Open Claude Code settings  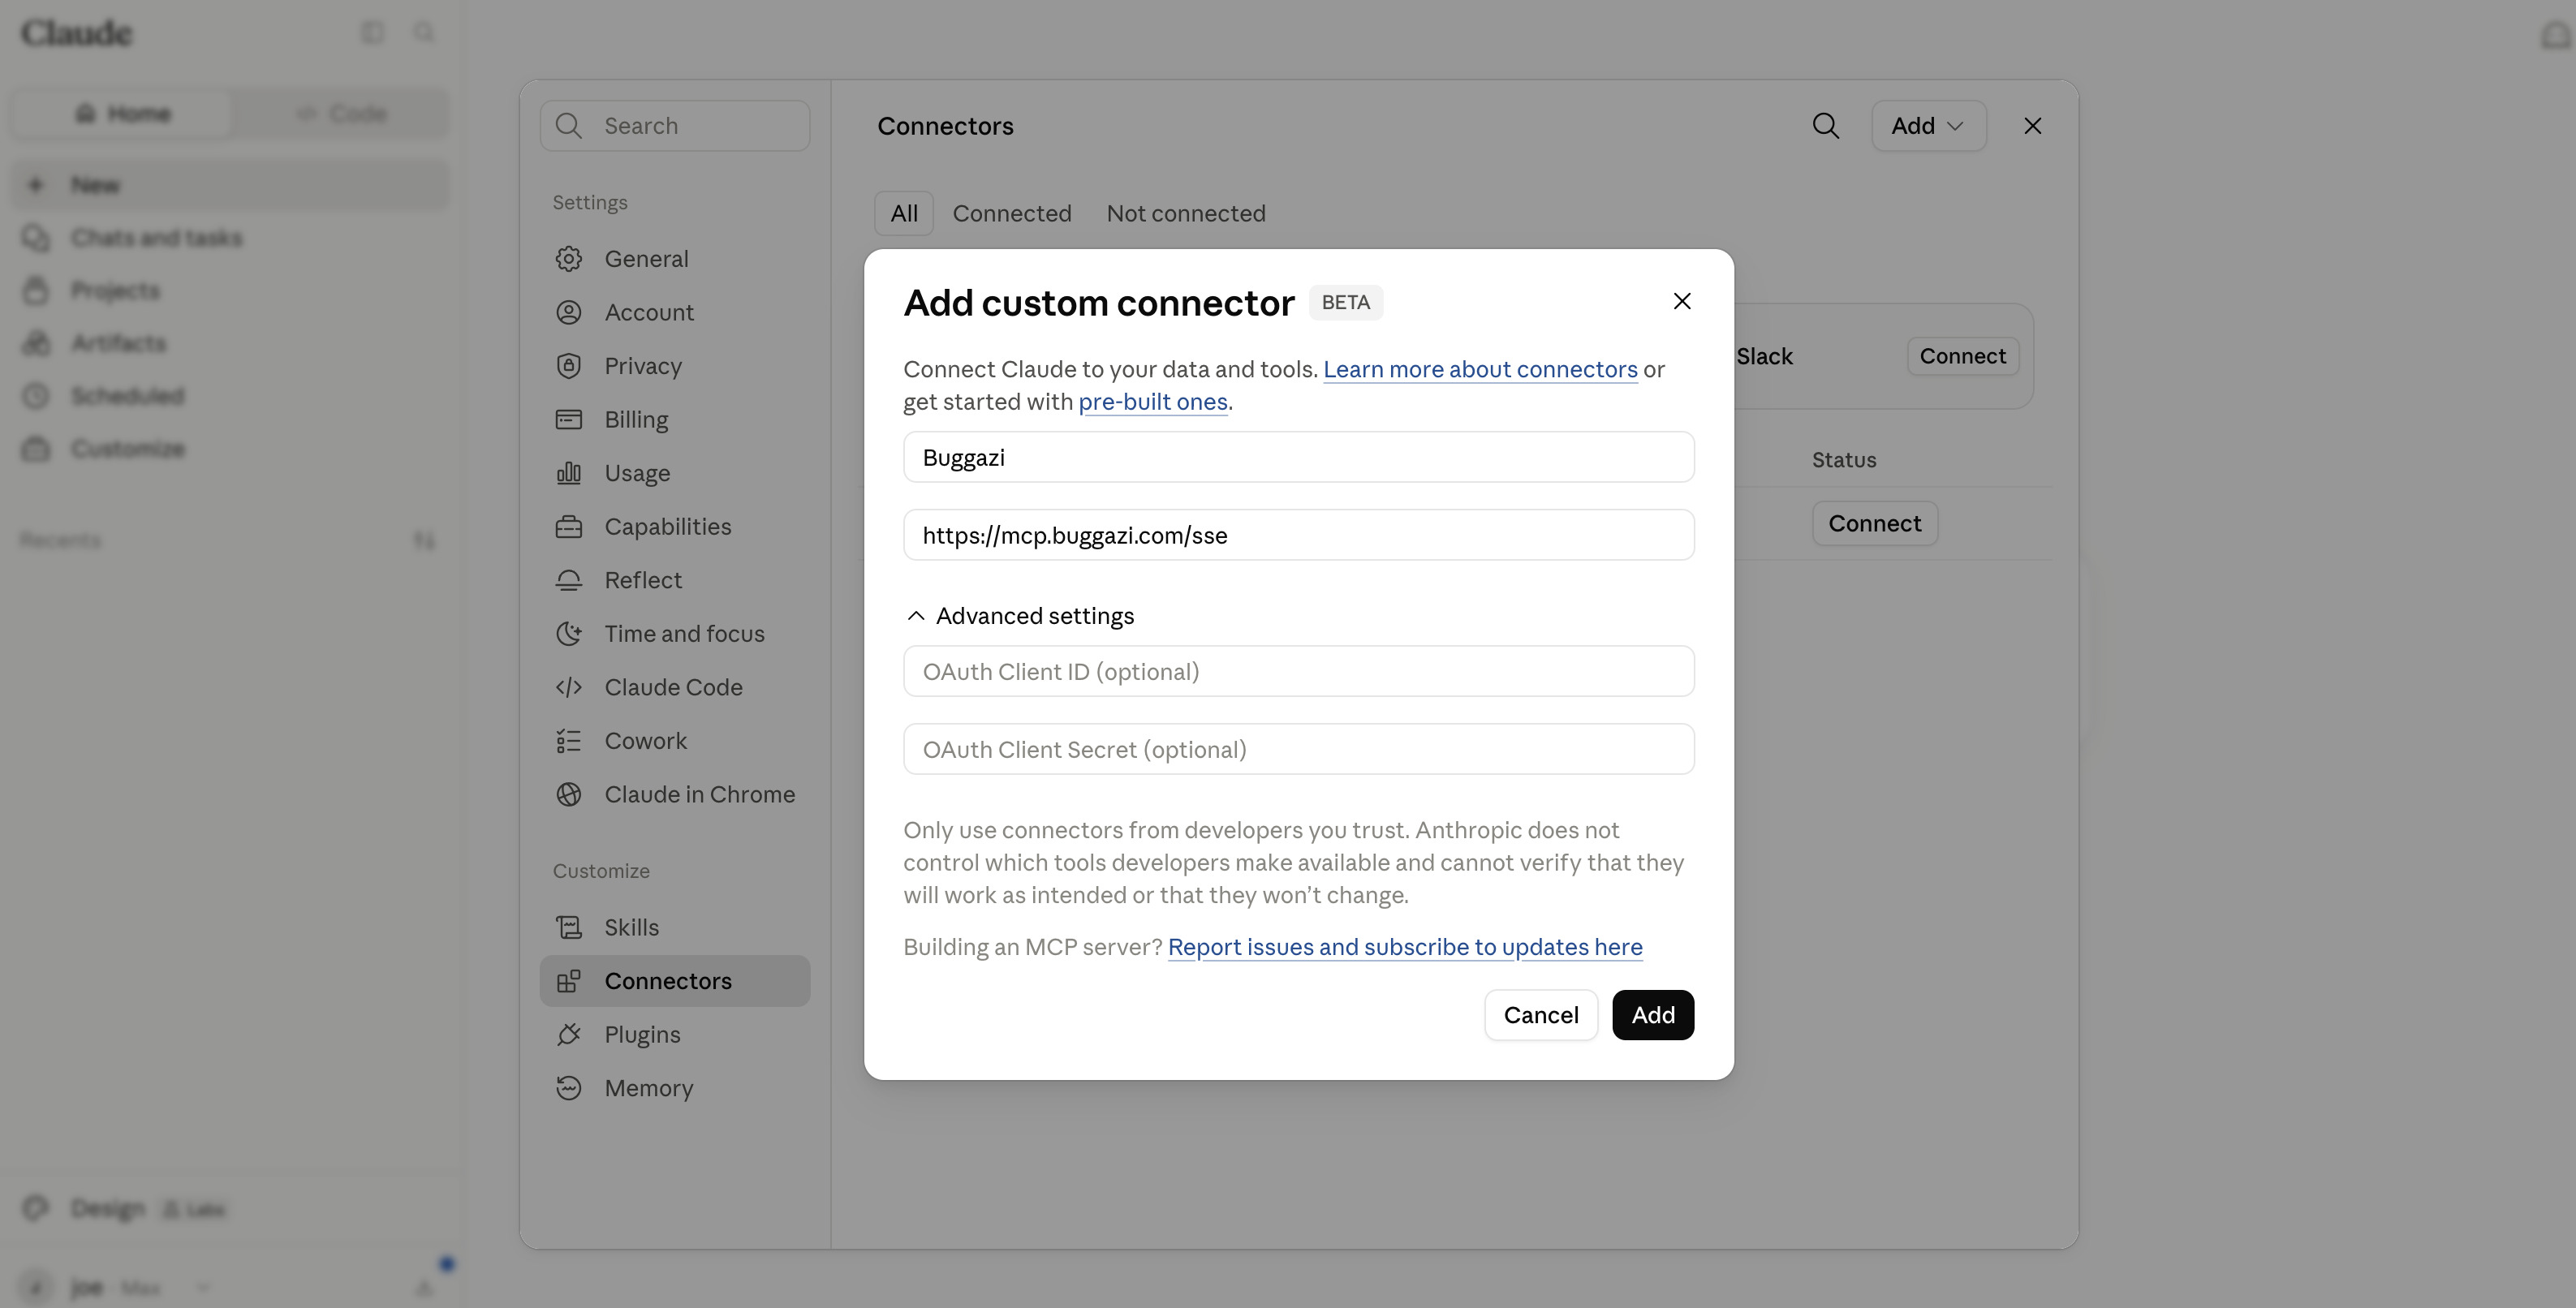coord(675,687)
